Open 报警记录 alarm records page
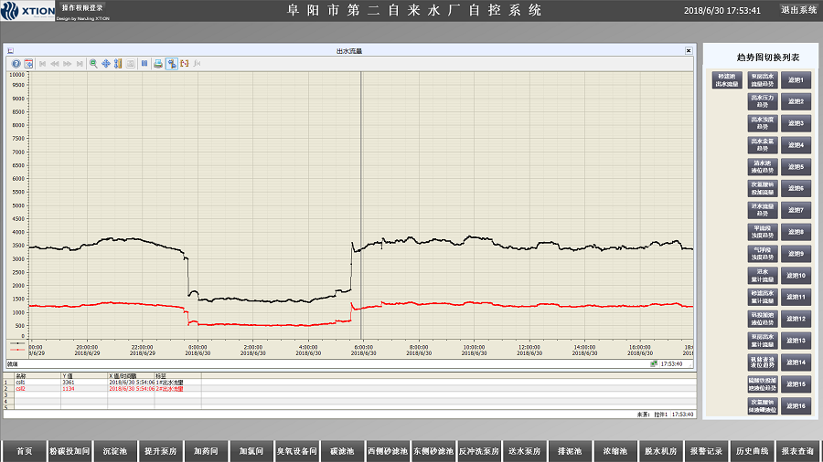Viewport: 823px width, 462px height. click(x=707, y=451)
